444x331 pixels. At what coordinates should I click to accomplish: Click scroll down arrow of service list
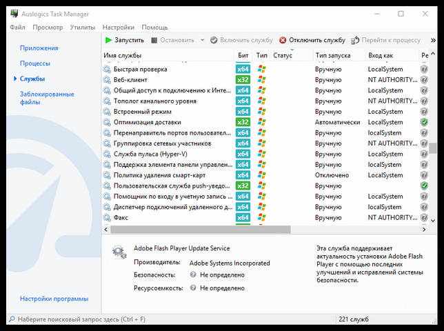(x=433, y=220)
